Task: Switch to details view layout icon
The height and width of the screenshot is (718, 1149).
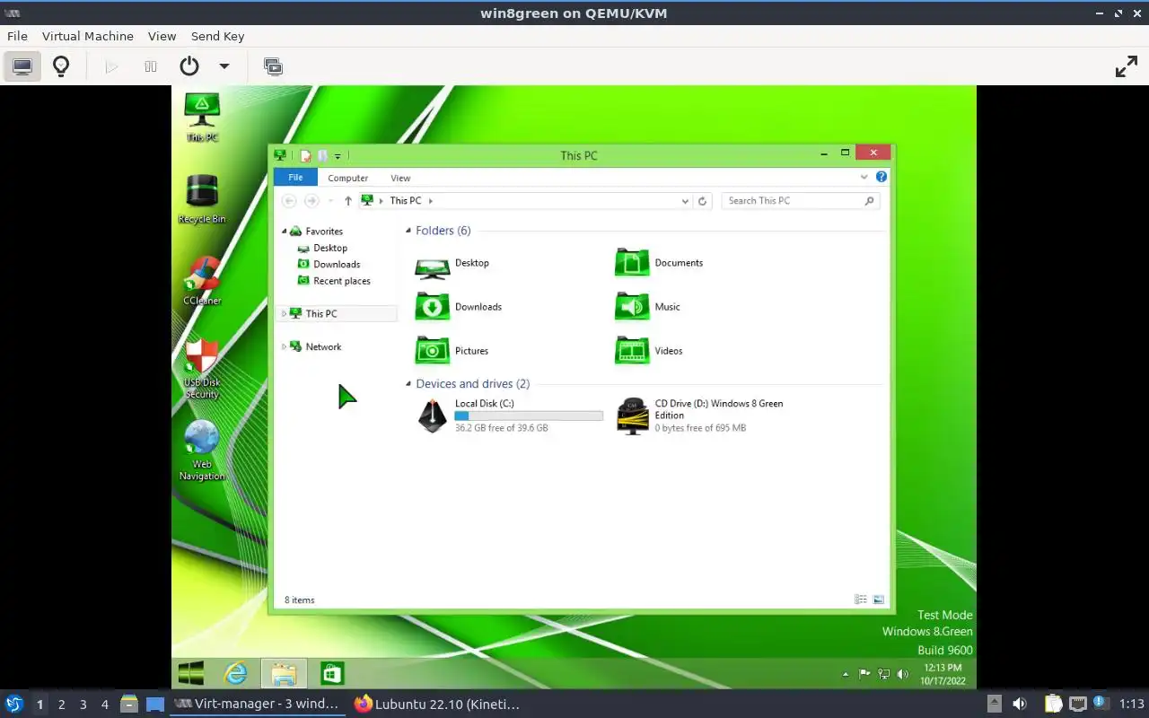Action: coord(860,600)
